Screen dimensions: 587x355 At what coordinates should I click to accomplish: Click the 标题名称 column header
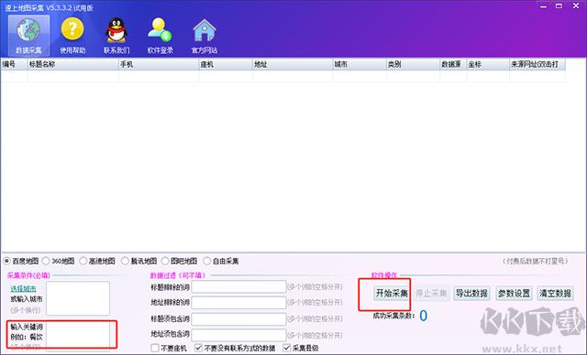73,65
